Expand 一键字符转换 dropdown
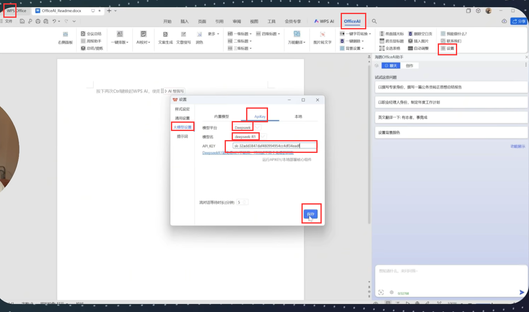Viewport: 529px width, 312px height. (x=370, y=34)
